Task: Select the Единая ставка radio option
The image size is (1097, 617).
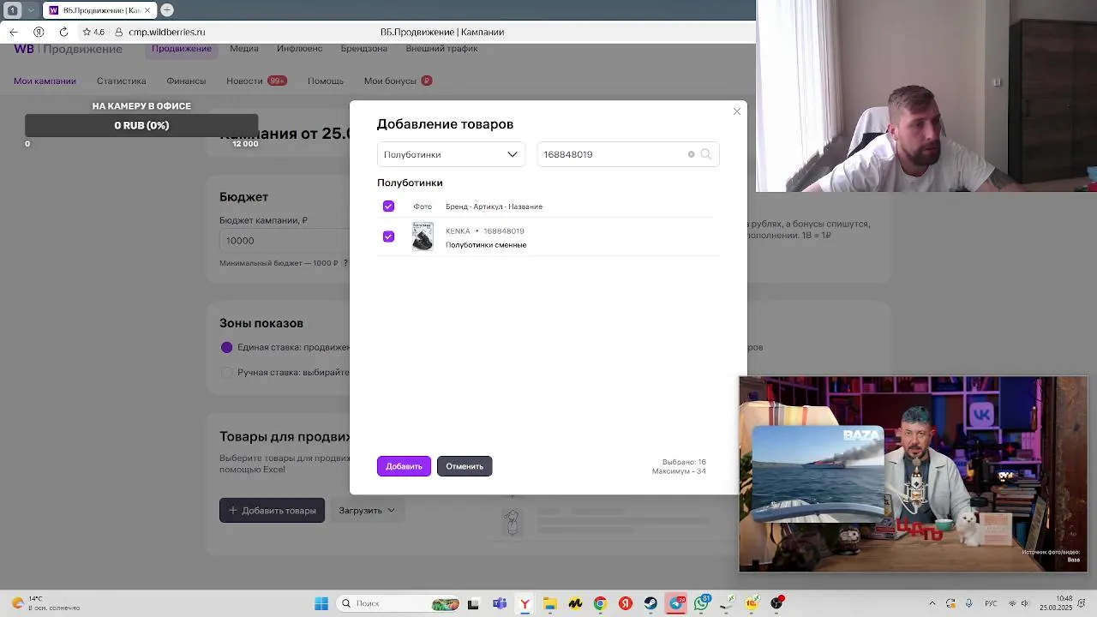Action: tap(226, 347)
